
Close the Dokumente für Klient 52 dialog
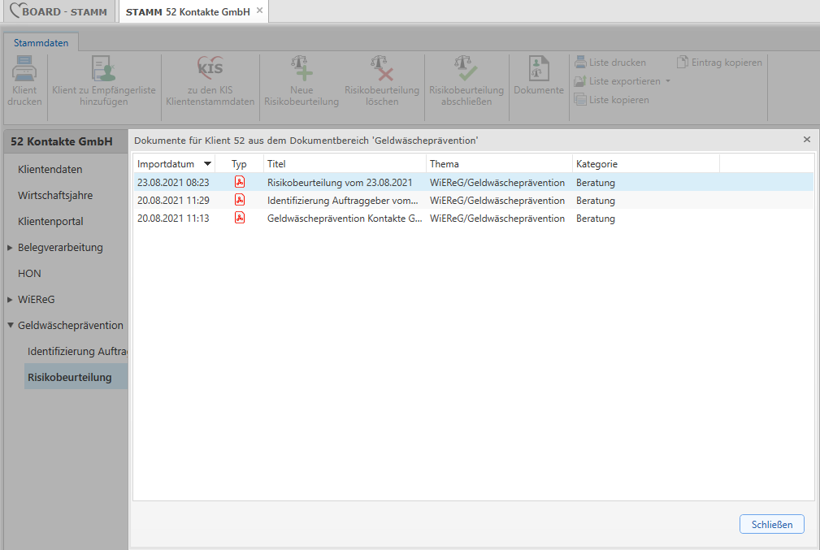806,140
